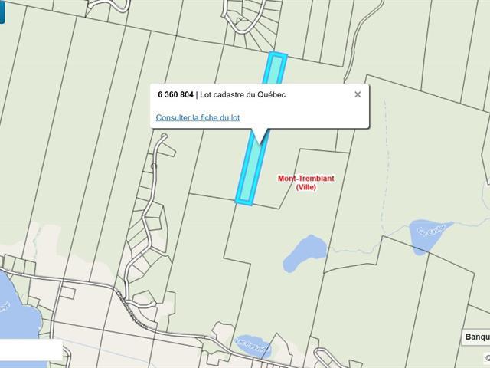Viewport: 490px width, 368px height.
Task: Click the Lot cadastre du Québec label
Action: pos(243,94)
